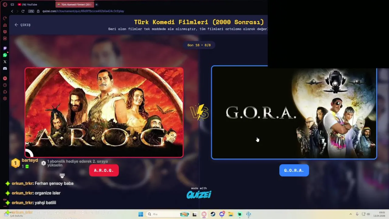Open the striped red sidebar icon
This screenshot has width=389, height=219.
tap(5, 32)
